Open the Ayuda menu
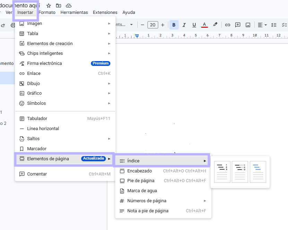Image resolution: width=288 pixels, height=230 pixels. point(129,12)
